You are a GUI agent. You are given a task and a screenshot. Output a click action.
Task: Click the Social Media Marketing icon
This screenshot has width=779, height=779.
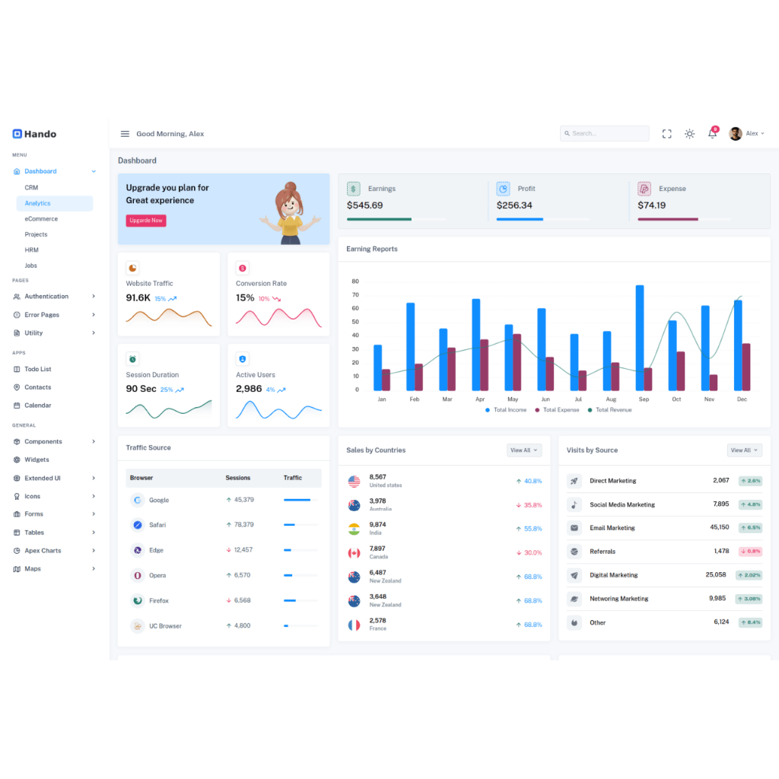click(x=574, y=505)
